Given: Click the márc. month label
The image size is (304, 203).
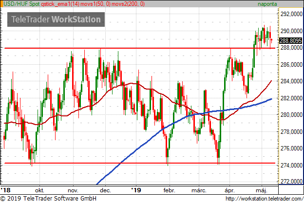Looking at the screenshot, I should click(x=199, y=190).
